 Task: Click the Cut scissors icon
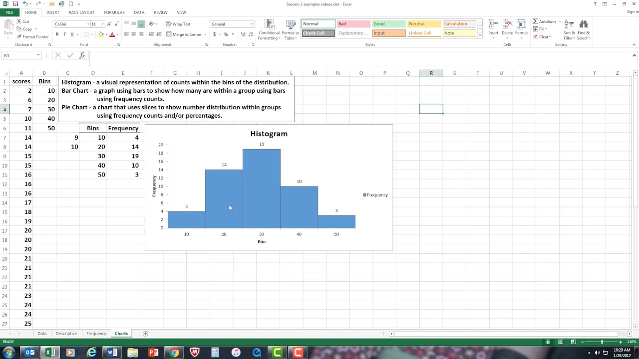click(19, 21)
